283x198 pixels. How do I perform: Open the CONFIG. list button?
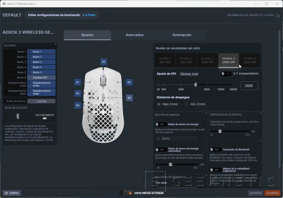(12, 193)
